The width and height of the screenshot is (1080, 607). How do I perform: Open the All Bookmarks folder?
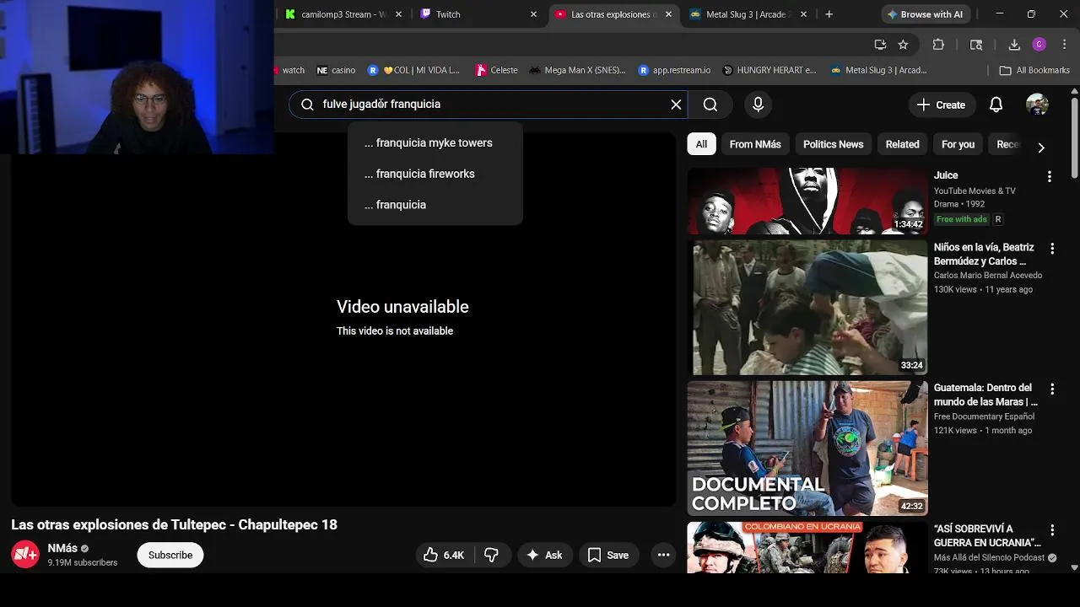tap(1034, 70)
